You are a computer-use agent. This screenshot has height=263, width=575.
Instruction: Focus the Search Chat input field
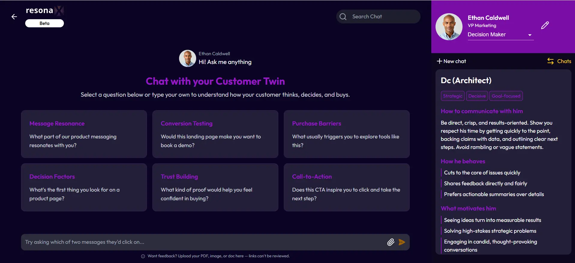click(378, 17)
